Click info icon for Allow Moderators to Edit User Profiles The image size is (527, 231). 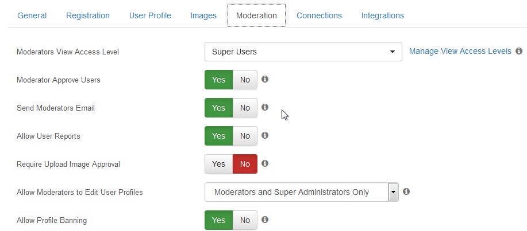tap(406, 191)
